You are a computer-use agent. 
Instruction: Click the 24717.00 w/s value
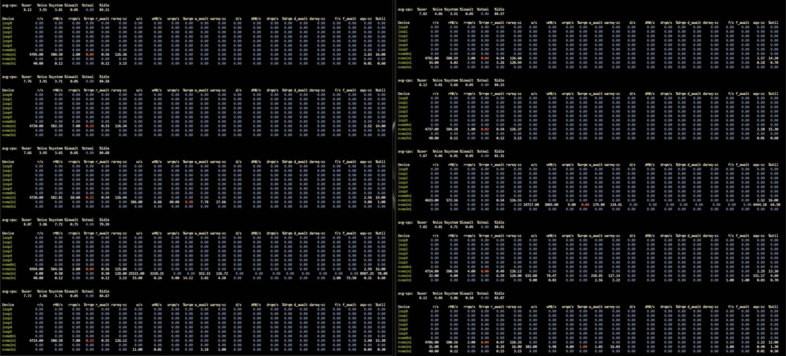pyautogui.click(x=531, y=205)
